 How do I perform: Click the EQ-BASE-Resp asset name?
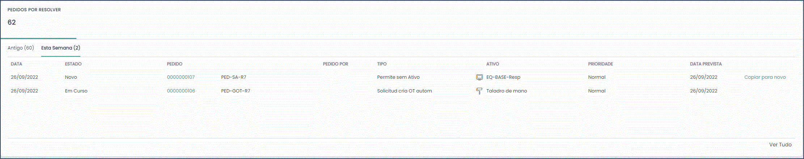coord(503,77)
